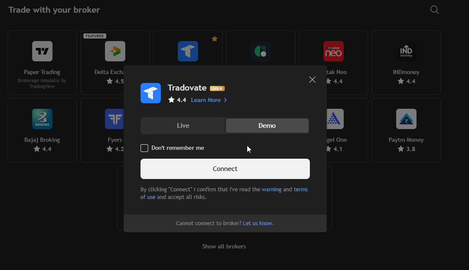
Task: Click the Paytm Money broker name
Action: [x=406, y=140]
